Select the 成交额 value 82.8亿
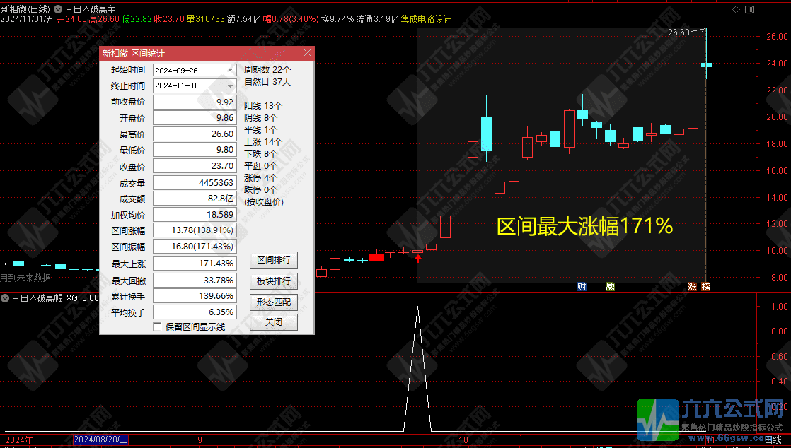791x448 pixels. click(x=195, y=199)
